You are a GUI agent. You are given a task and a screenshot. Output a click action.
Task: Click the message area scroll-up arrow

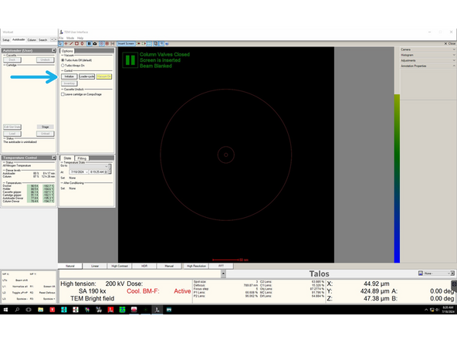[x=224, y=273]
